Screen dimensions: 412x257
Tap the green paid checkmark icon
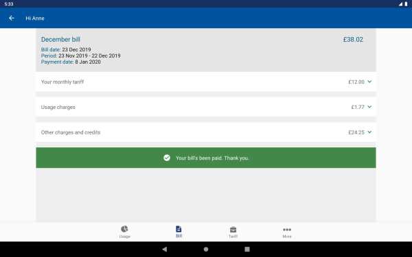click(167, 158)
